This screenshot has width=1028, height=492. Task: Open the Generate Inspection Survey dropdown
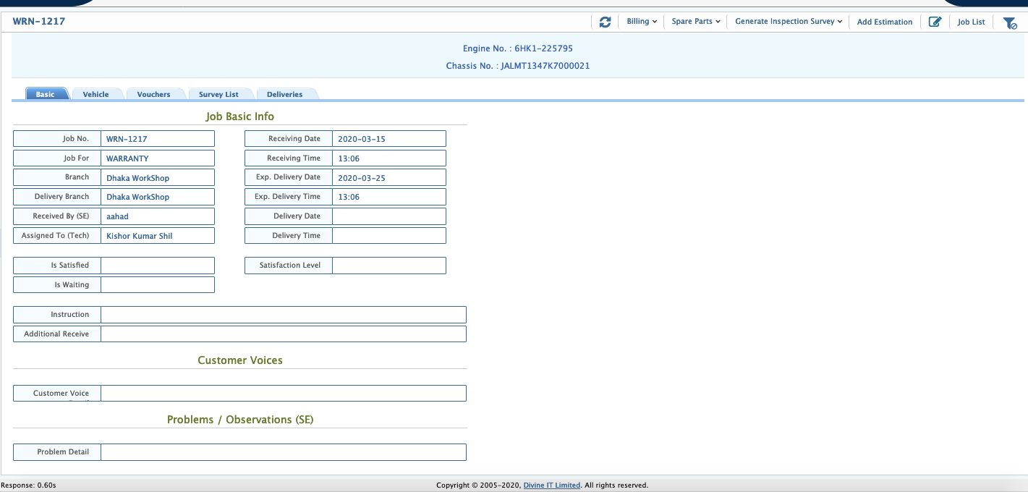point(786,21)
